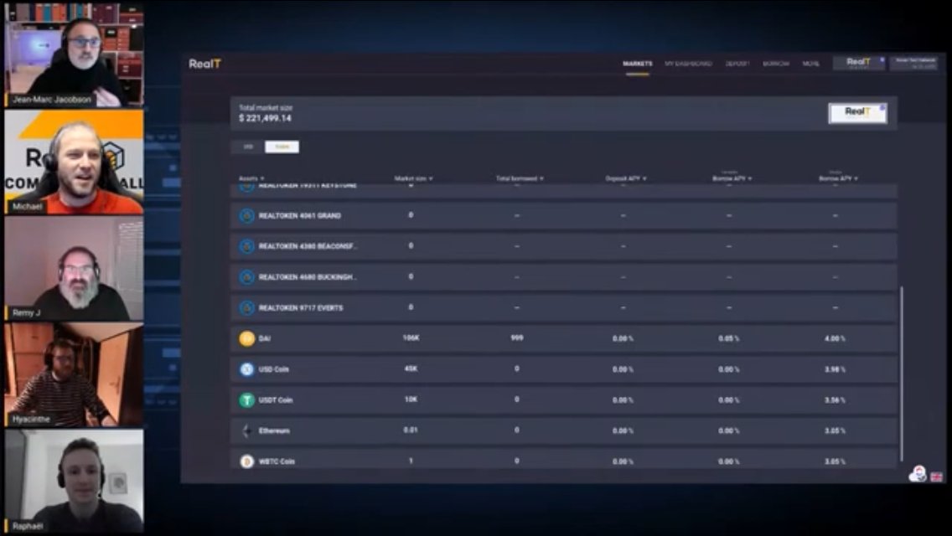Open the RealT market badge in the navigation bar
Image resolution: width=952 pixels, height=536 pixels.
(859, 63)
